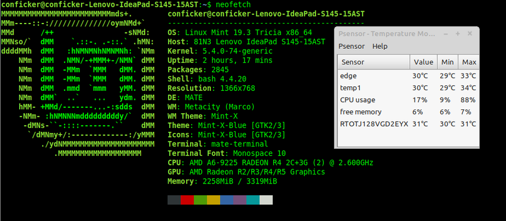506x221 pixels.
Task: Click the purple color block in neofetch
Action: [x=240, y=200]
